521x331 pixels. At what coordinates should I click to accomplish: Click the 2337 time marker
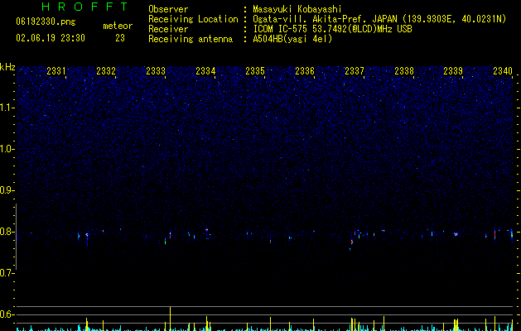pos(355,71)
